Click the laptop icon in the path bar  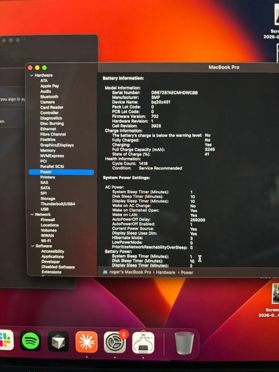click(105, 272)
